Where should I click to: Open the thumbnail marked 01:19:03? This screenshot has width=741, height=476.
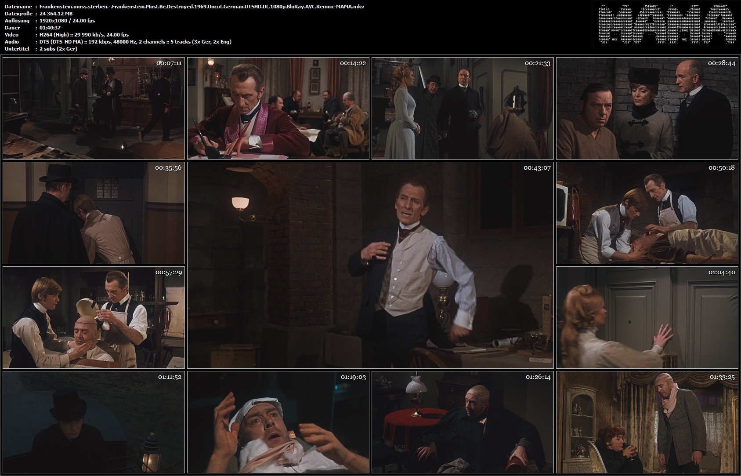(278, 422)
